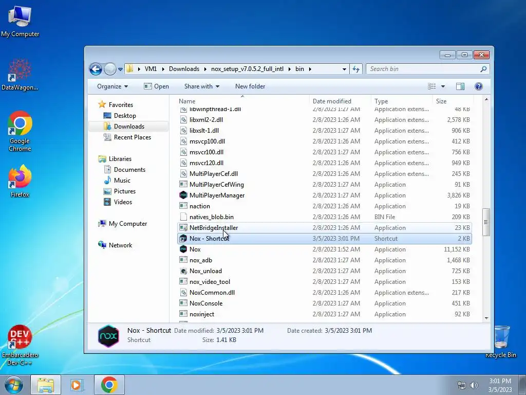Select the MultiPlayerCef.dll file icon
The height and width of the screenshot is (395, 526).
click(x=183, y=174)
